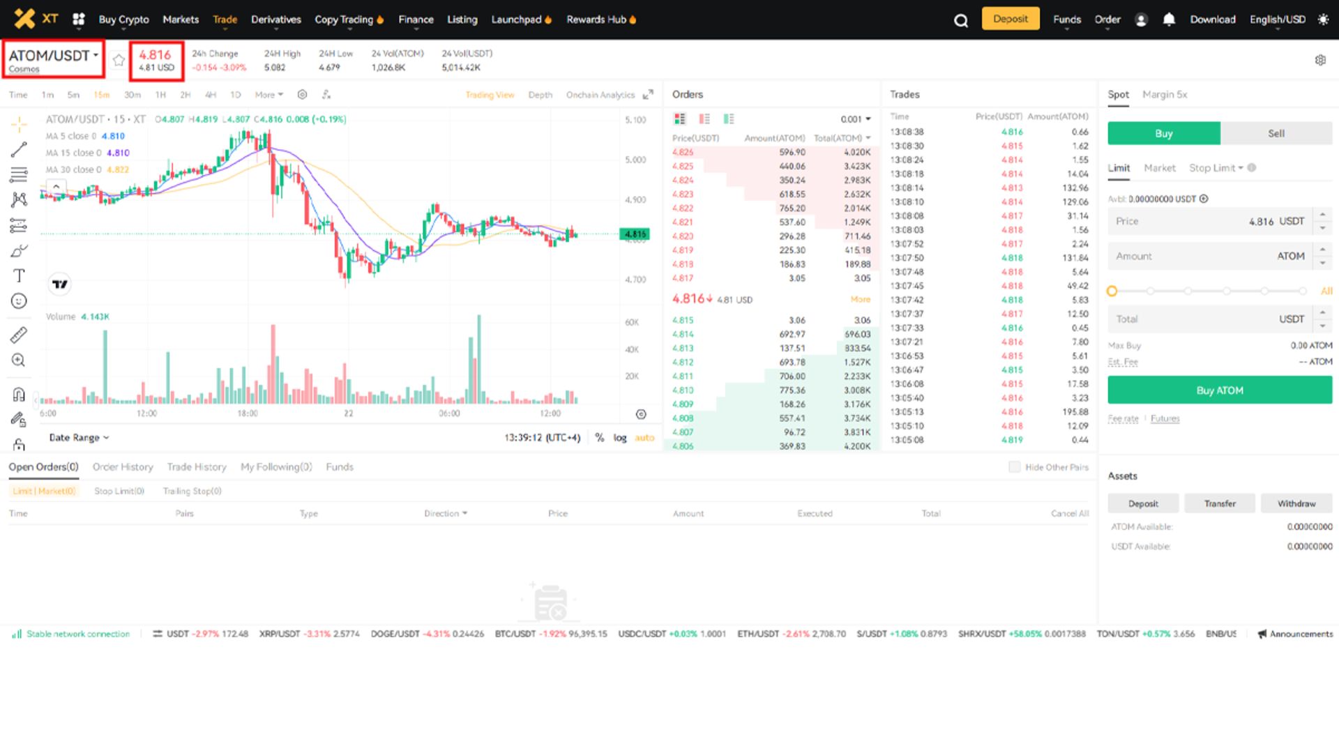Click the Withdraw assets button

click(1296, 503)
